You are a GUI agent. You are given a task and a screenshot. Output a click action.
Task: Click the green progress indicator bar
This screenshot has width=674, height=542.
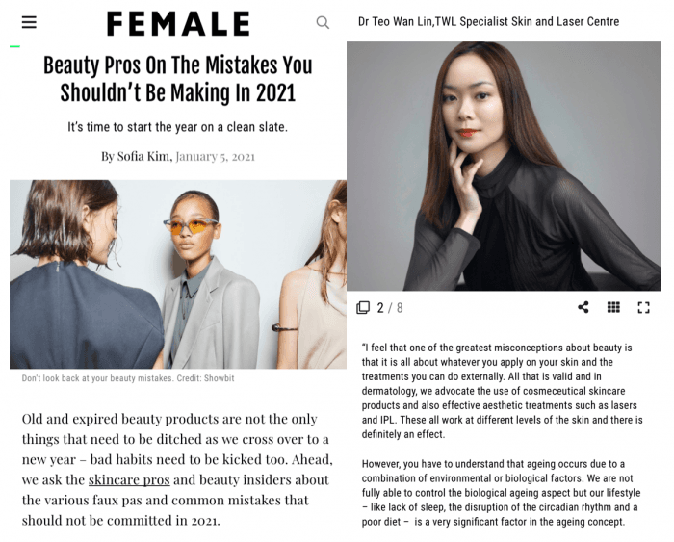click(15, 46)
